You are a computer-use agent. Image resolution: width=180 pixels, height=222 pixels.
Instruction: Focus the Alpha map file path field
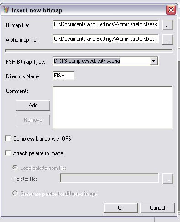pos(106,39)
